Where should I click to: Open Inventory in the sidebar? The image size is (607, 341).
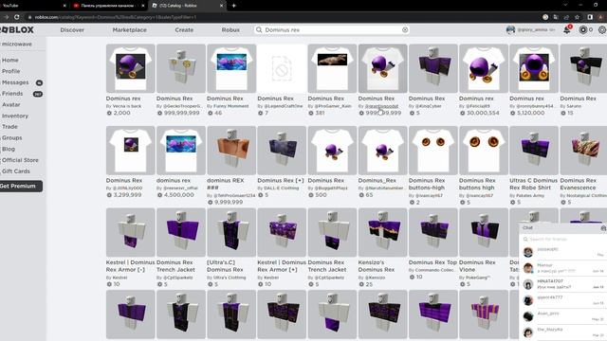coord(15,116)
